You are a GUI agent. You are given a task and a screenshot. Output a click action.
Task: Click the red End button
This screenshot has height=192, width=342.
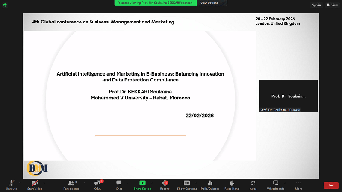point(331,185)
